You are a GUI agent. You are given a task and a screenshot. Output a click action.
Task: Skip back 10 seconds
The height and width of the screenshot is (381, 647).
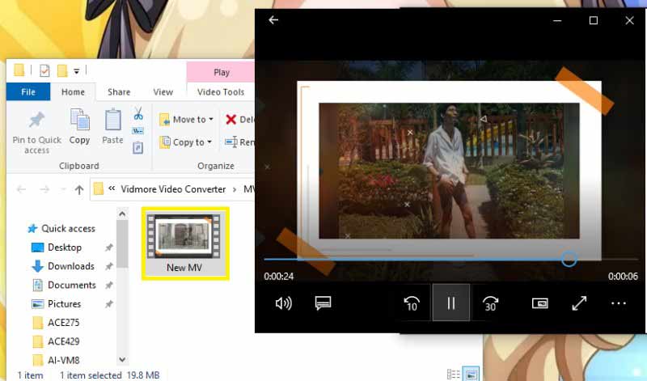[412, 303]
